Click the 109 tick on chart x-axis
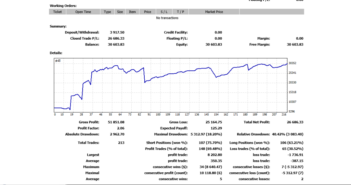Screen dimensions: 351x185 point(168,115)
